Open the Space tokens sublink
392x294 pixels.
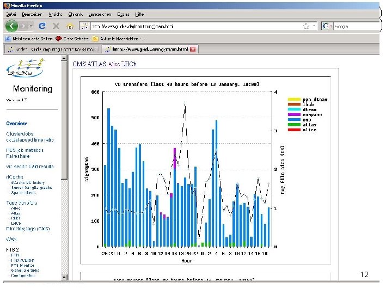pos(23,193)
